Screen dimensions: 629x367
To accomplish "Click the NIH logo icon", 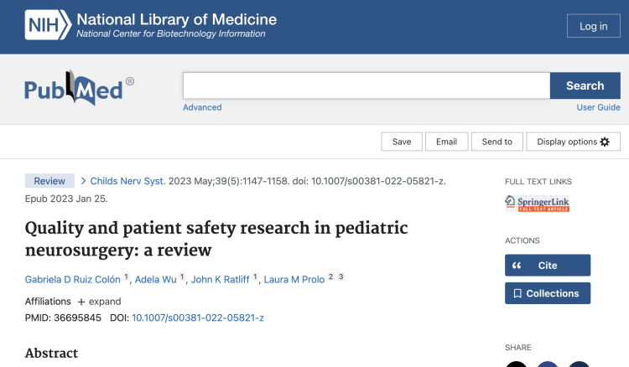I will [x=46, y=26].
